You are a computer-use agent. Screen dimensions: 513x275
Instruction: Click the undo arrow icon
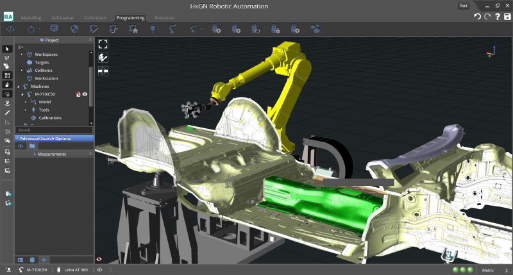pyautogui.click(x=477, y=16)
